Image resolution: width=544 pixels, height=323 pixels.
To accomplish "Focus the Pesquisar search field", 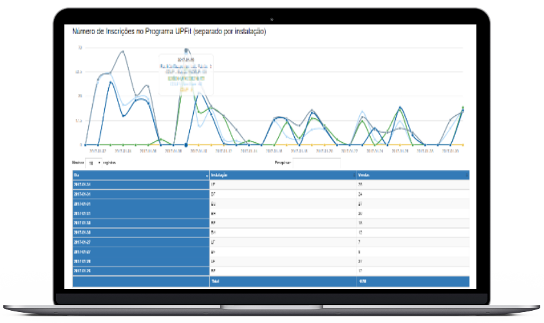I will [x=316, y=163].
